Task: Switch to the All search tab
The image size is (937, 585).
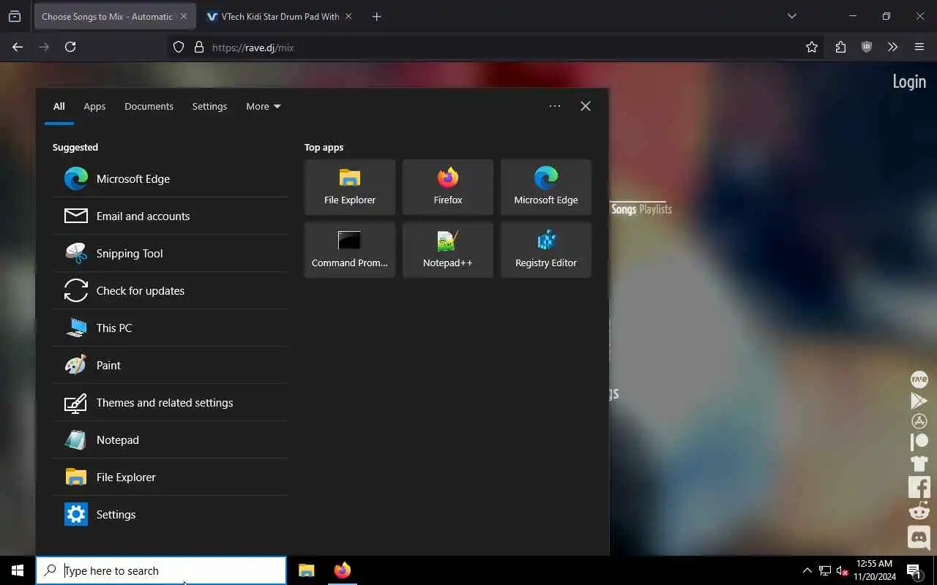Action: coord(59,106)
